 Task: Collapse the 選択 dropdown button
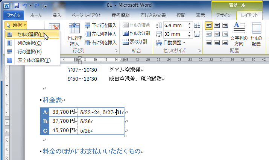[x=16, y=25]
